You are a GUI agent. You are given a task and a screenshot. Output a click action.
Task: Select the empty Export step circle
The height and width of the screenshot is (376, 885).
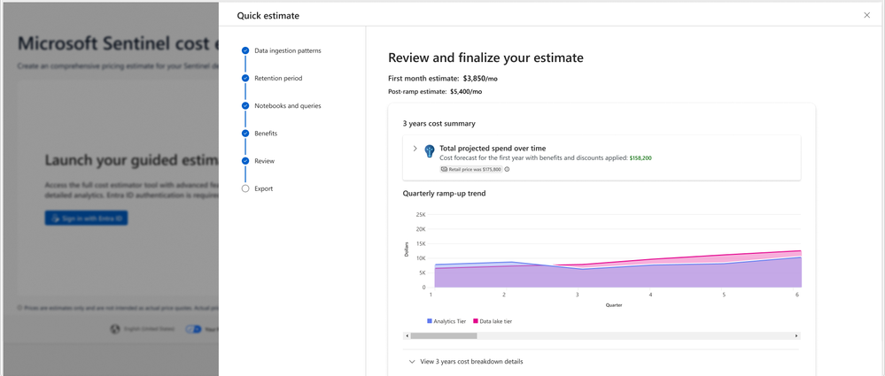245,188
